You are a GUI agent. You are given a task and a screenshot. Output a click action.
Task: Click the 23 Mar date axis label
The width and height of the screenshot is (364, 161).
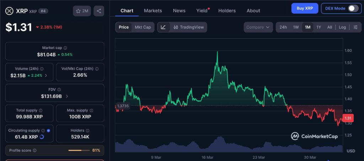point(259,157)
